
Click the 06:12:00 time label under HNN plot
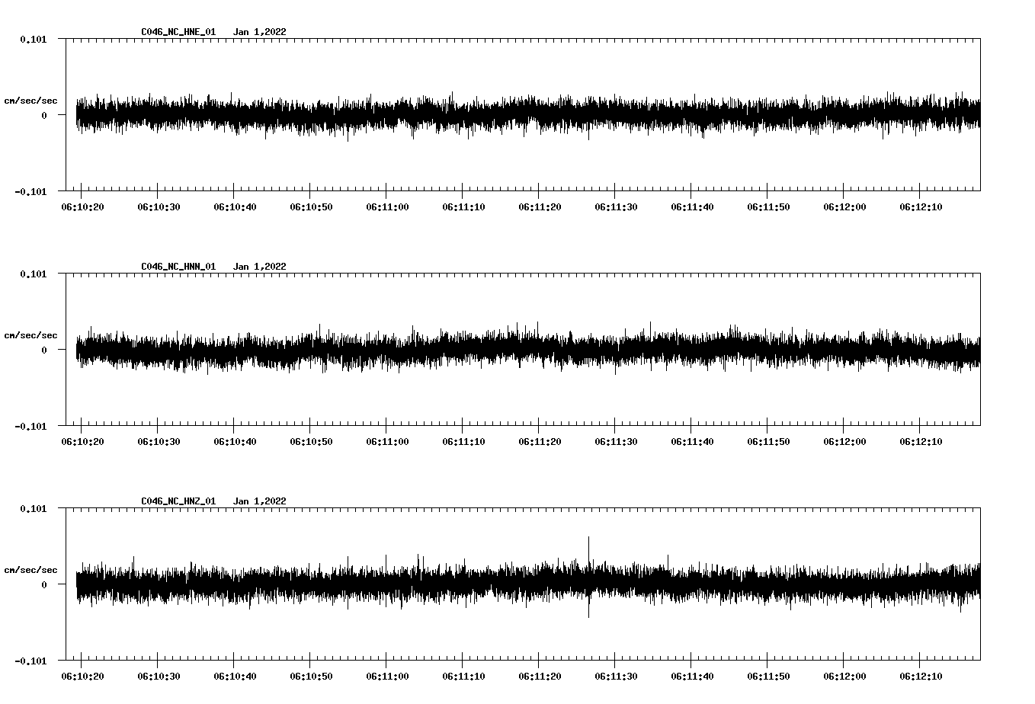pos(844,442)
